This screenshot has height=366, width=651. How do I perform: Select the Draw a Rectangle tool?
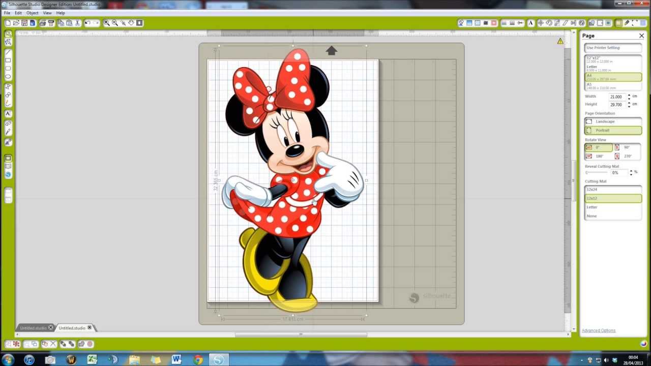pos(8,60)
